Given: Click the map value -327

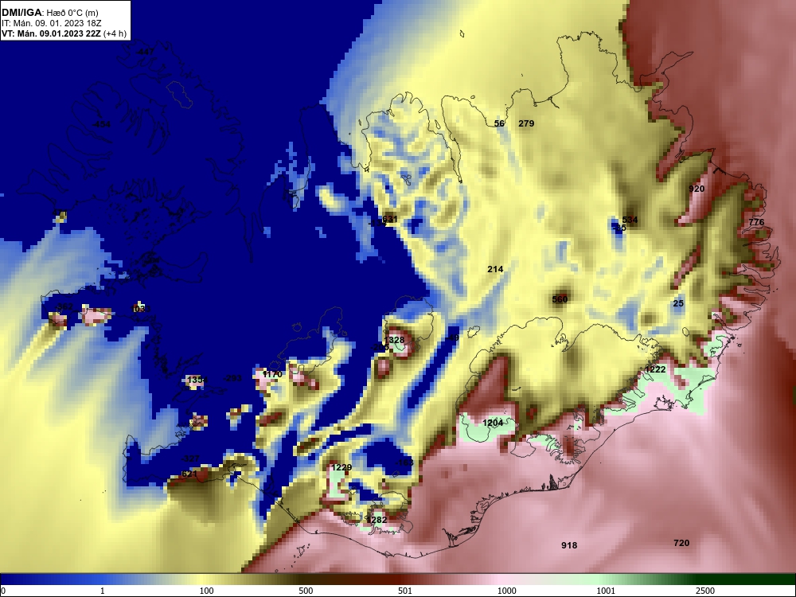Looking at the screenshot, I should 190,458.
